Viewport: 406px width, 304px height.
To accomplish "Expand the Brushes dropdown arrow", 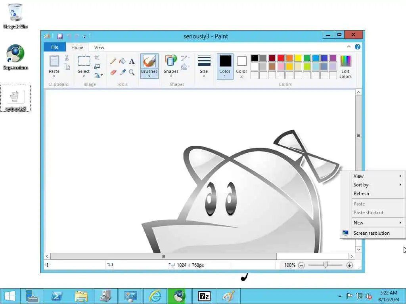I will (x=149, y=76).
